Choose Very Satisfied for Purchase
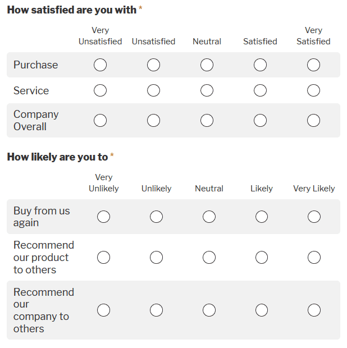 (313, 65)
